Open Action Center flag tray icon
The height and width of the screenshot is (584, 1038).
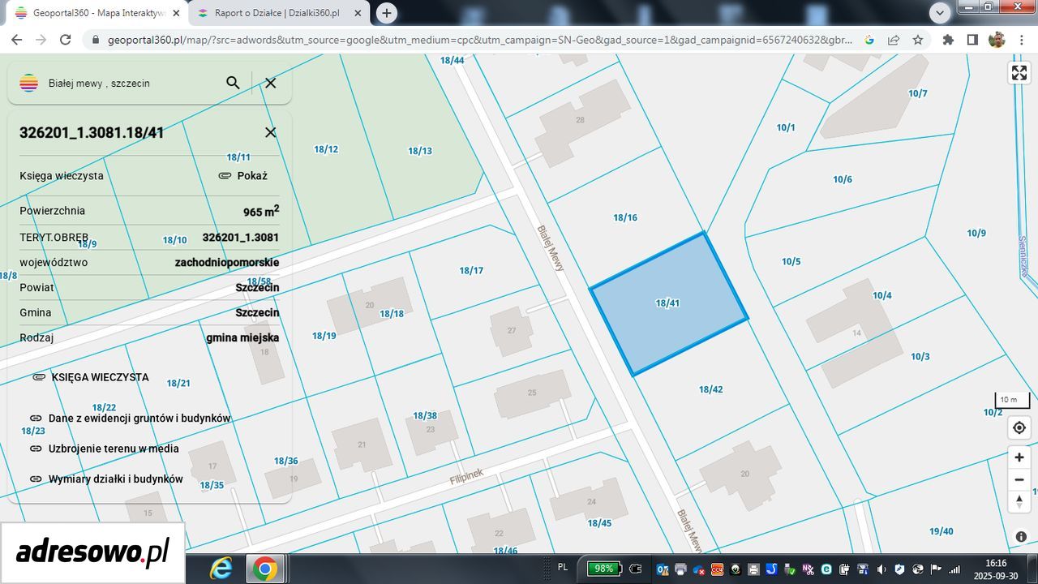[x=936, y=569]
